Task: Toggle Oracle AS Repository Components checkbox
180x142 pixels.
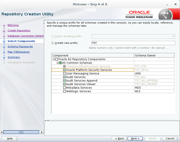Action: (56, 59)
